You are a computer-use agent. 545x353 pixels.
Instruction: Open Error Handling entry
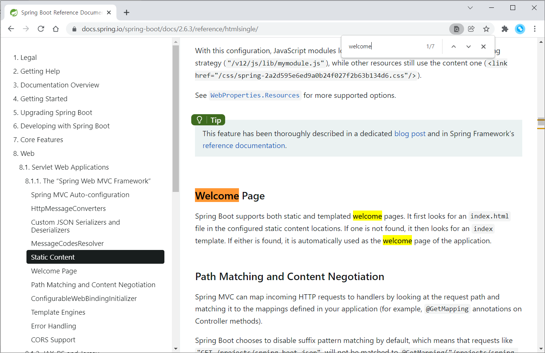pyautogui.click(x=54, y=326)
